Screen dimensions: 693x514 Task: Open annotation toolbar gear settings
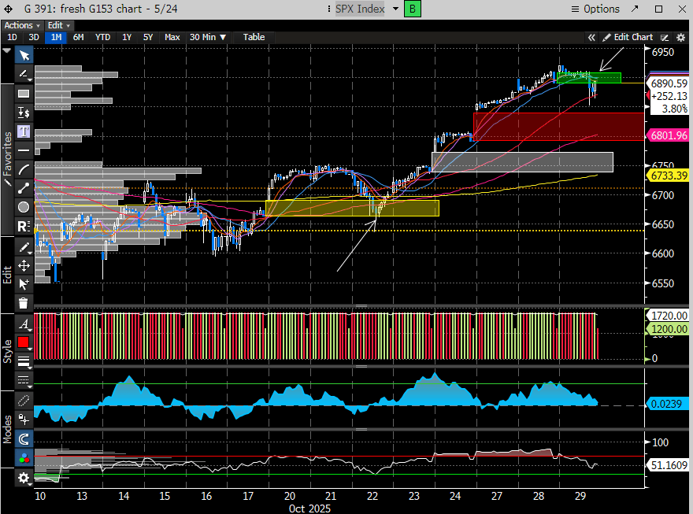pyautogui.click(x=24, y=477)
